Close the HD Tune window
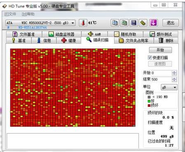This screenshot has width=185, height=152. click(x=176, y=5)
